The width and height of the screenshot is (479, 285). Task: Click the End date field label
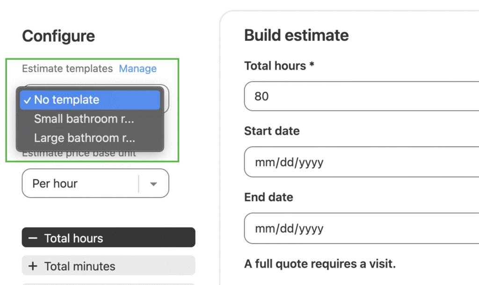(269, 197)
